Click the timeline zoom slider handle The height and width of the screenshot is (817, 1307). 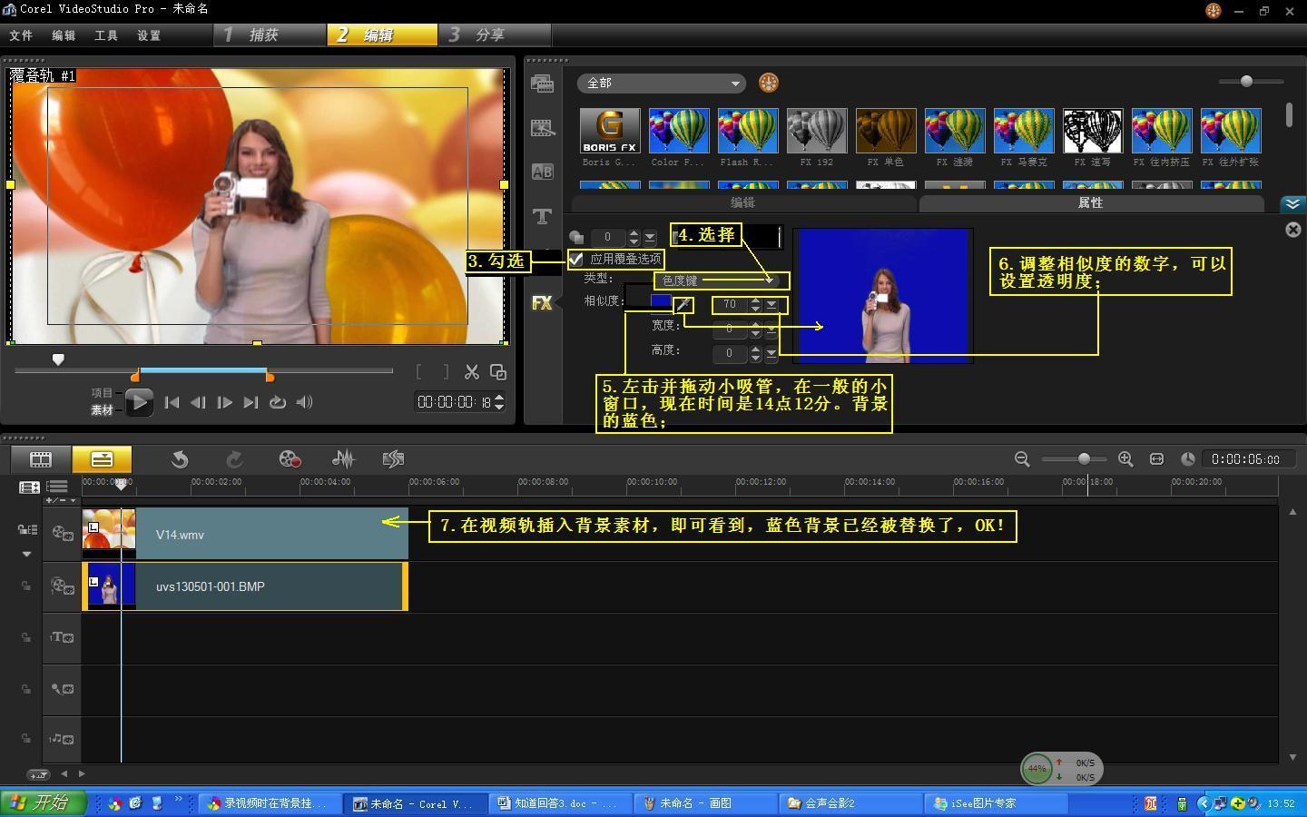pos(1084,459)
